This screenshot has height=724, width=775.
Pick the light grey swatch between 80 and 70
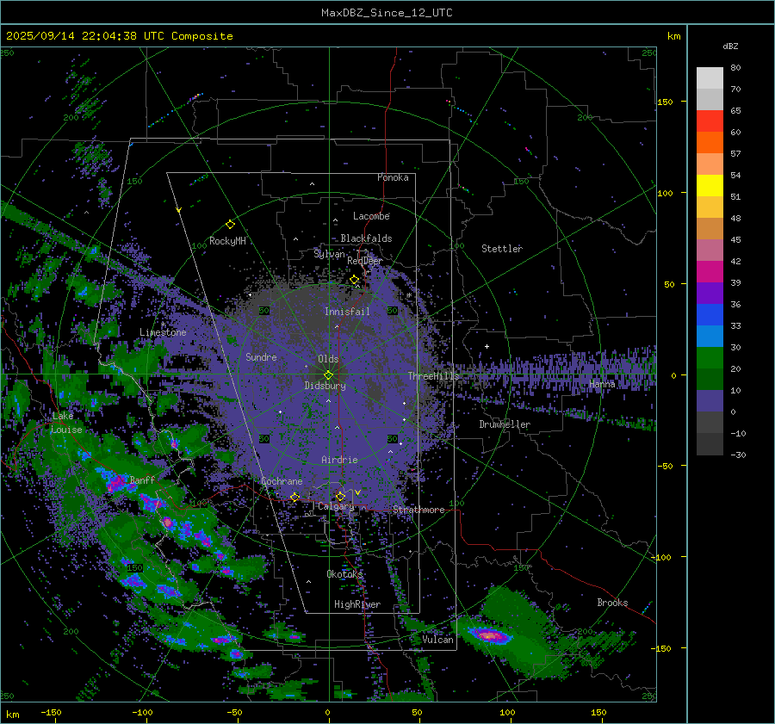710,78
